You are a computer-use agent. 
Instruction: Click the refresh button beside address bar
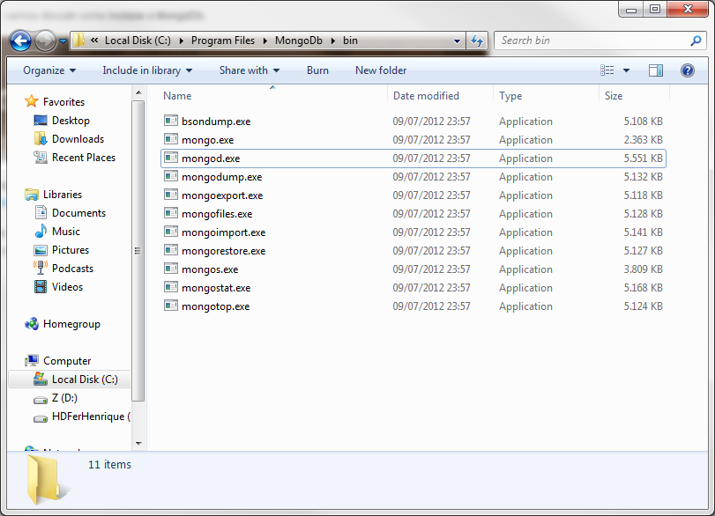(478, 41)
